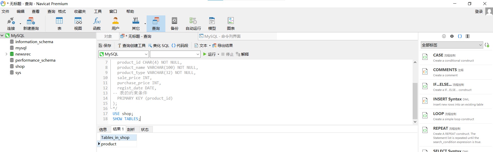This screenshot has height=152, width=493.
Task: Open dropdown arrow next to 连接
Action: pyautogui.click(x=20, y=24)
